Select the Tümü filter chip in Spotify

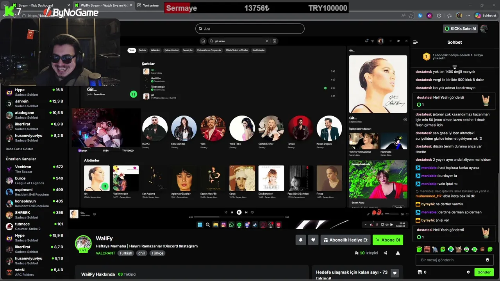pyautogui.click(x=132, y=50)
